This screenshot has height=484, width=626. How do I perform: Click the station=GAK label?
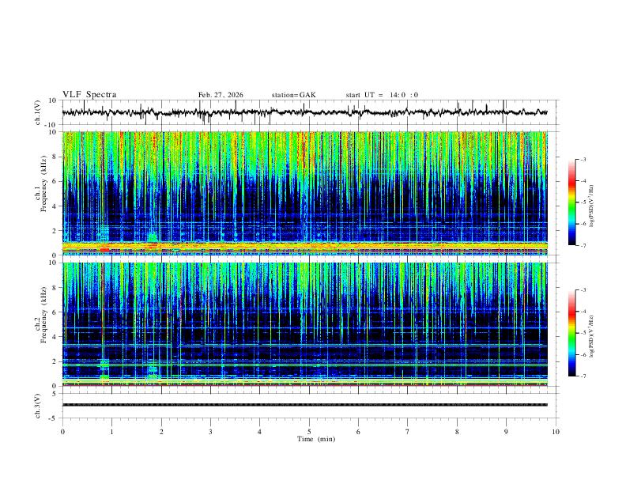(x=294, y=95)
